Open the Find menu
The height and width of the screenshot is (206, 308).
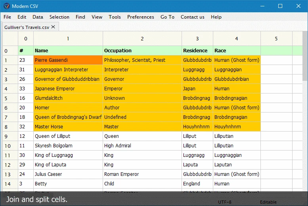pos(80,17)
